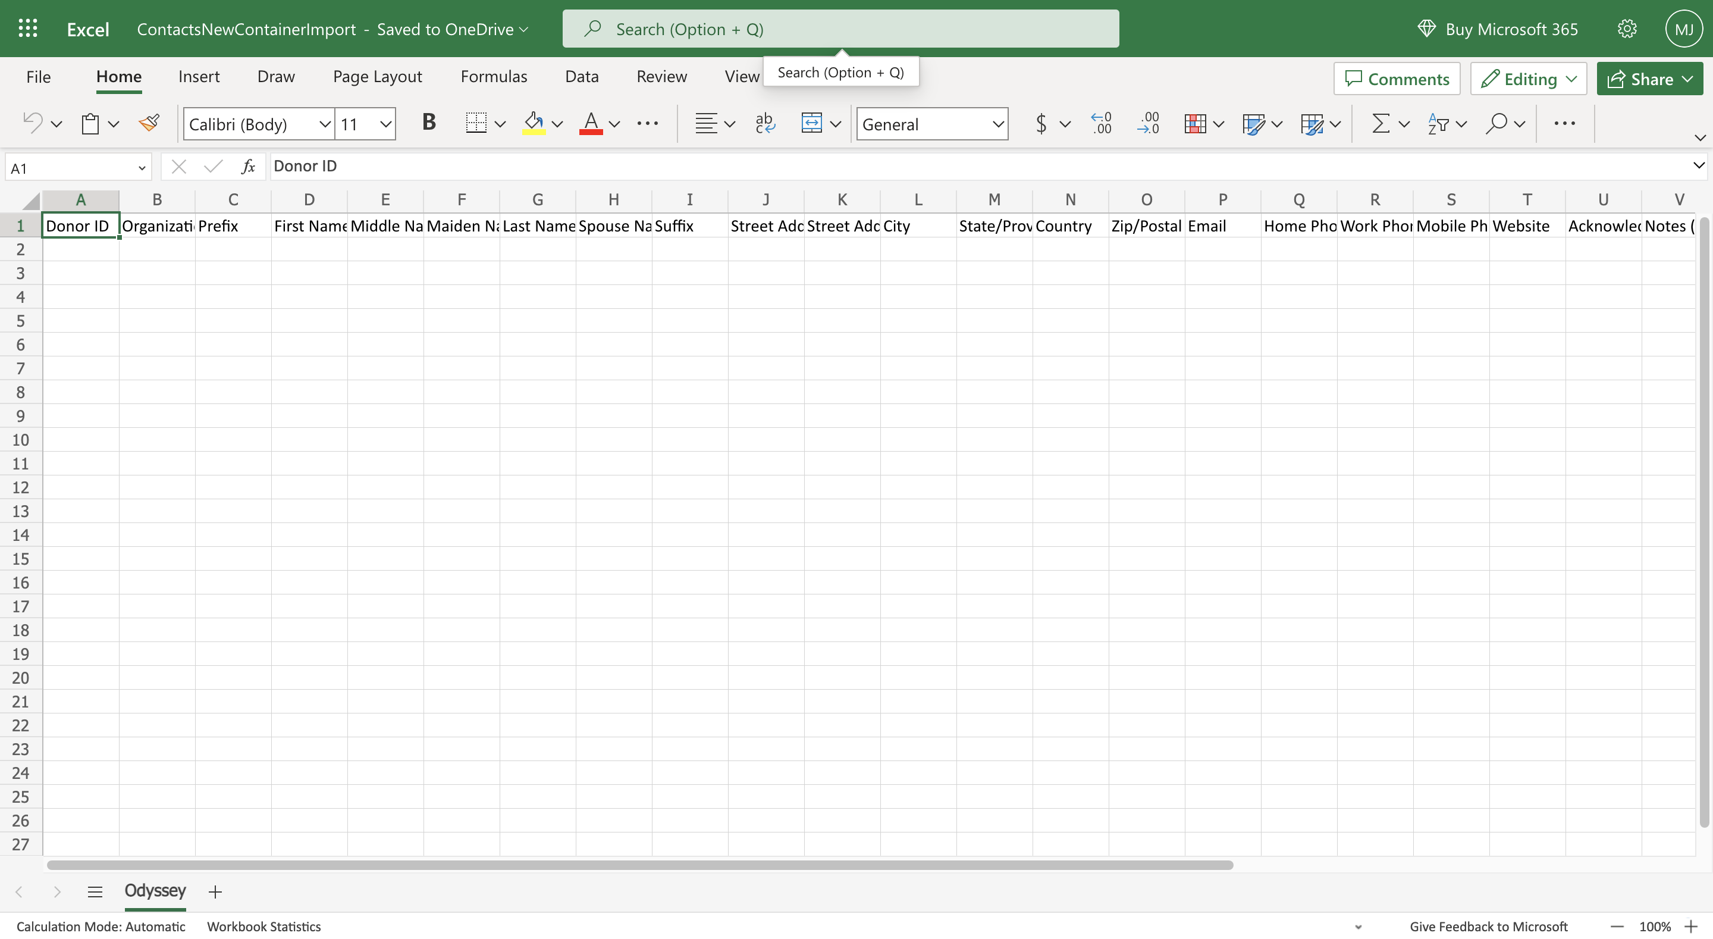Screen dimensions: 1713x939
Task: Click inside the Search box
Action: 840,29
